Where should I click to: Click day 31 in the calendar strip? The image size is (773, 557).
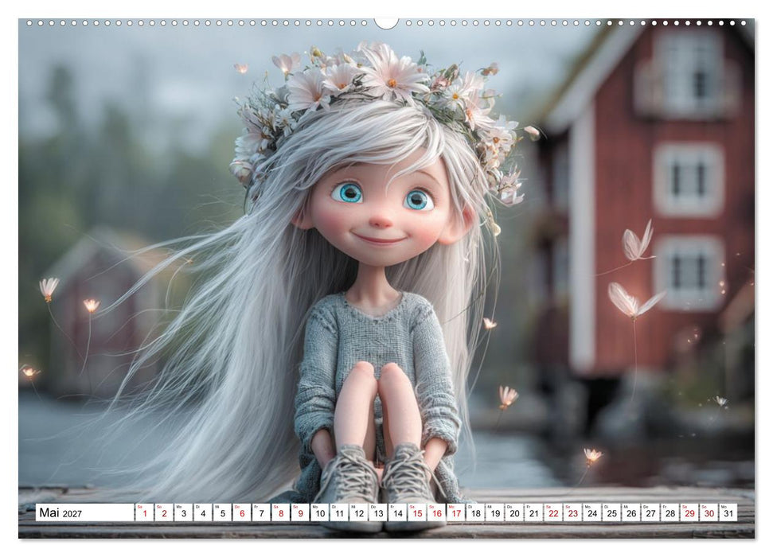coord(728,512)
